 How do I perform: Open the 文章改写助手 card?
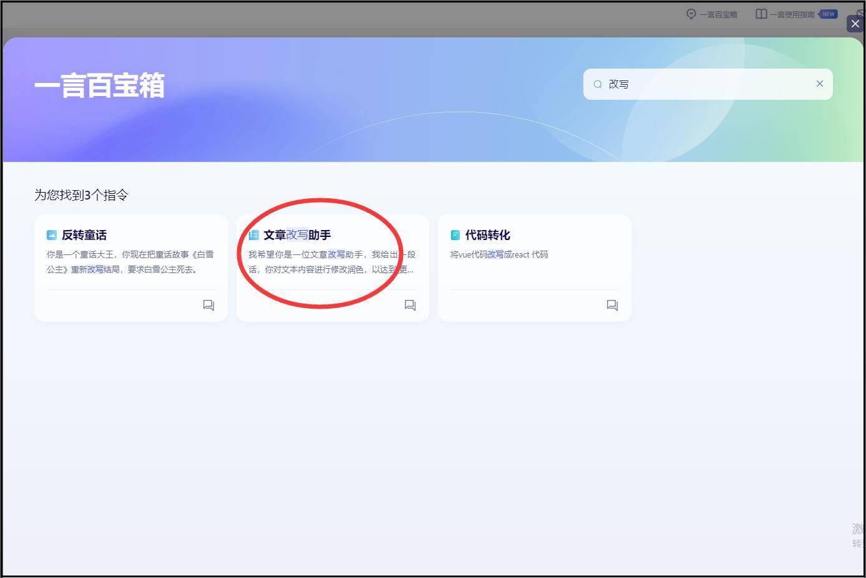point(333,268)
